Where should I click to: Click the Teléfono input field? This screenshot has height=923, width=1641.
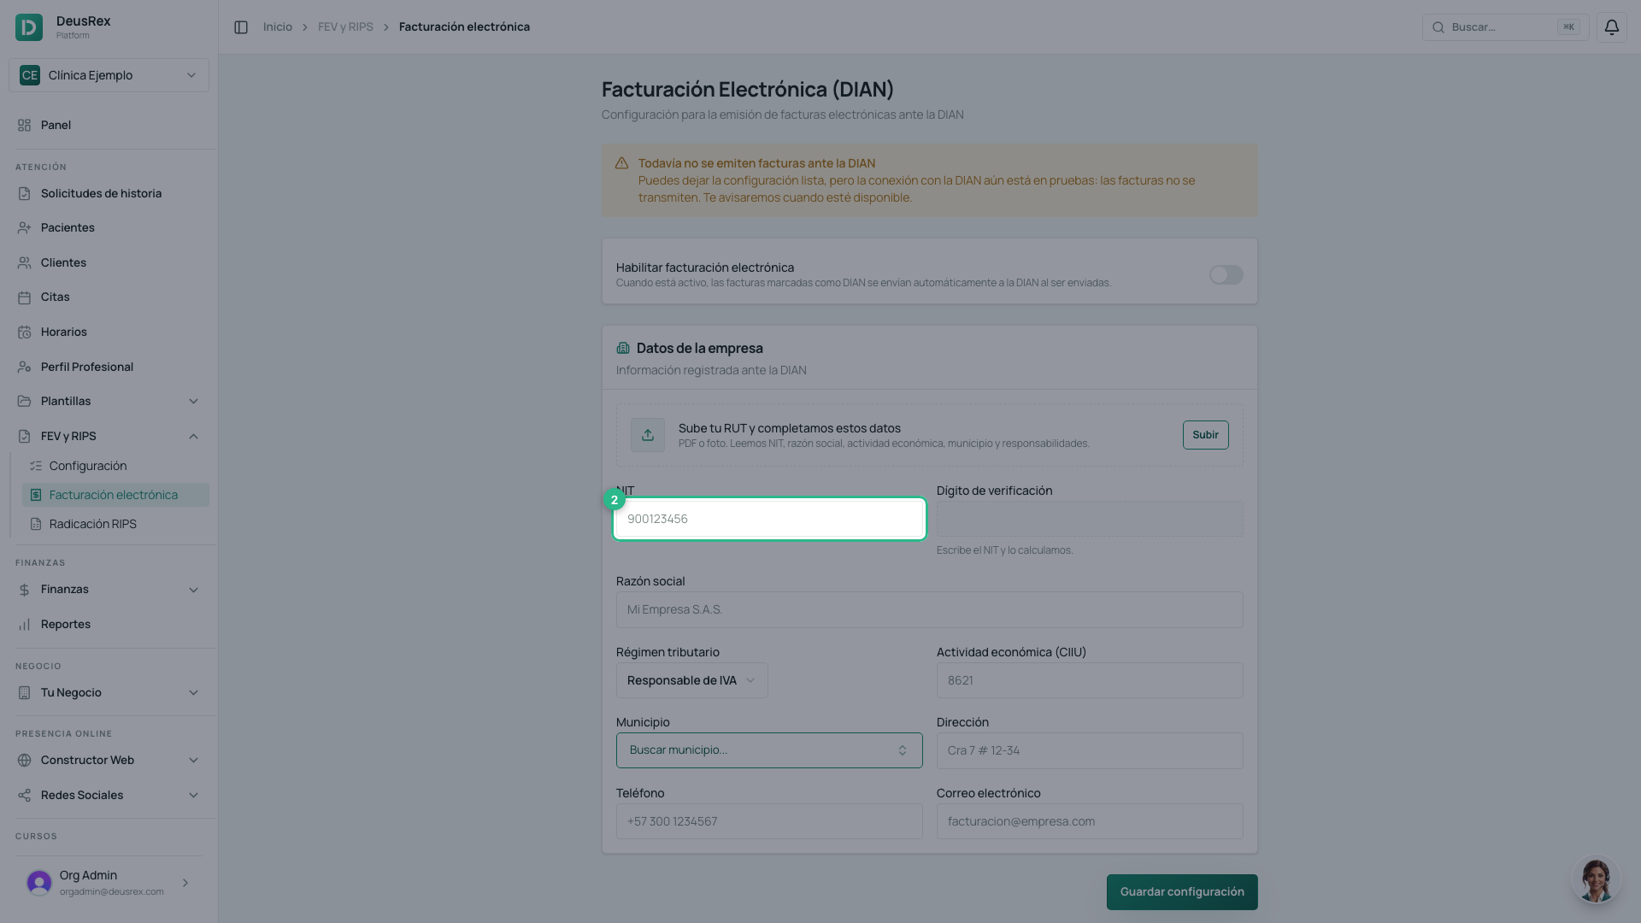[x=769, y=822]
